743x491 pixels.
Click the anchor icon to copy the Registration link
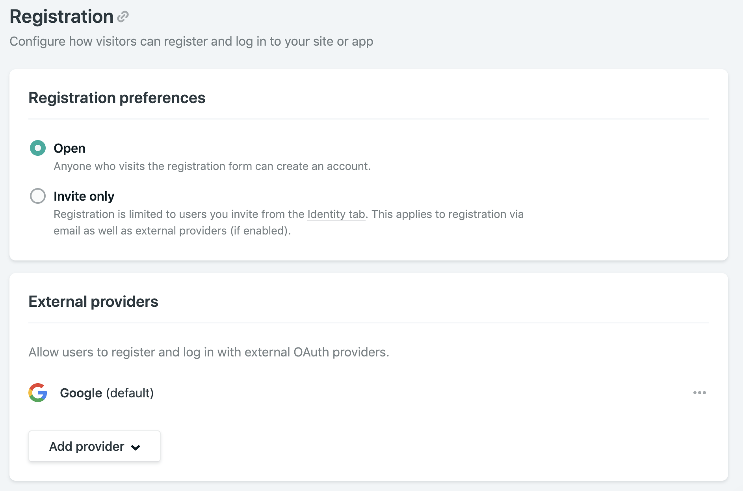click(x=123, y=17)
